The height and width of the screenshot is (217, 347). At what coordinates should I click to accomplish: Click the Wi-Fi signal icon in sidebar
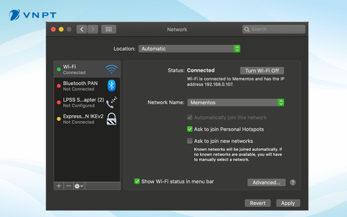tap(111, 69)
